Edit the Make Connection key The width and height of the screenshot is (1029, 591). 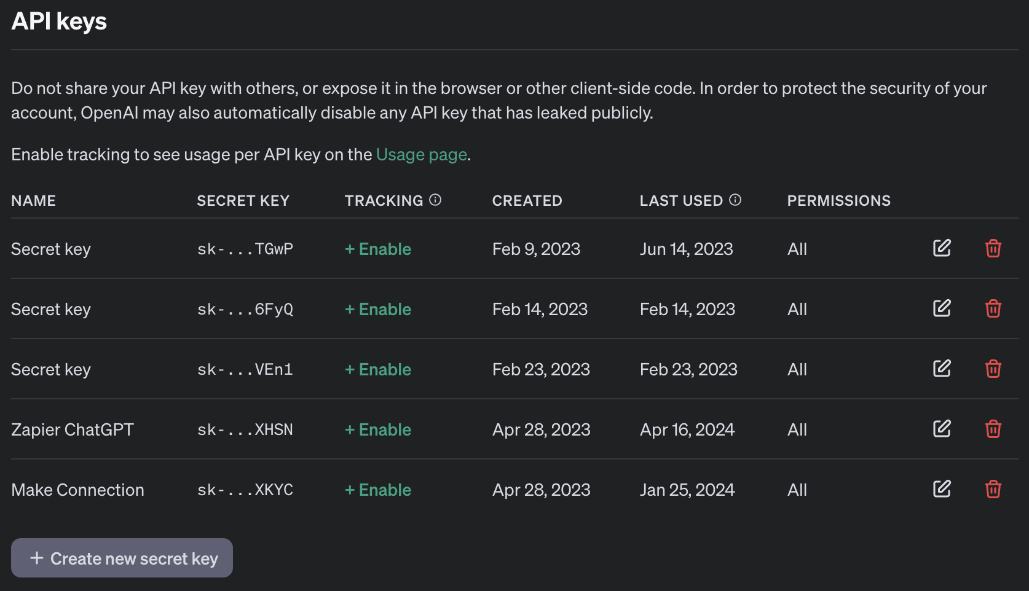(x=942, y=489)
